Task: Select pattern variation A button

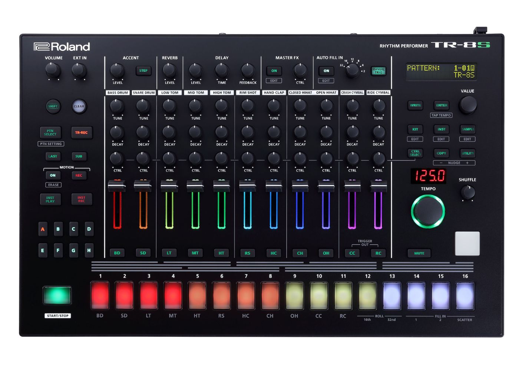Action: coord(43,229)
